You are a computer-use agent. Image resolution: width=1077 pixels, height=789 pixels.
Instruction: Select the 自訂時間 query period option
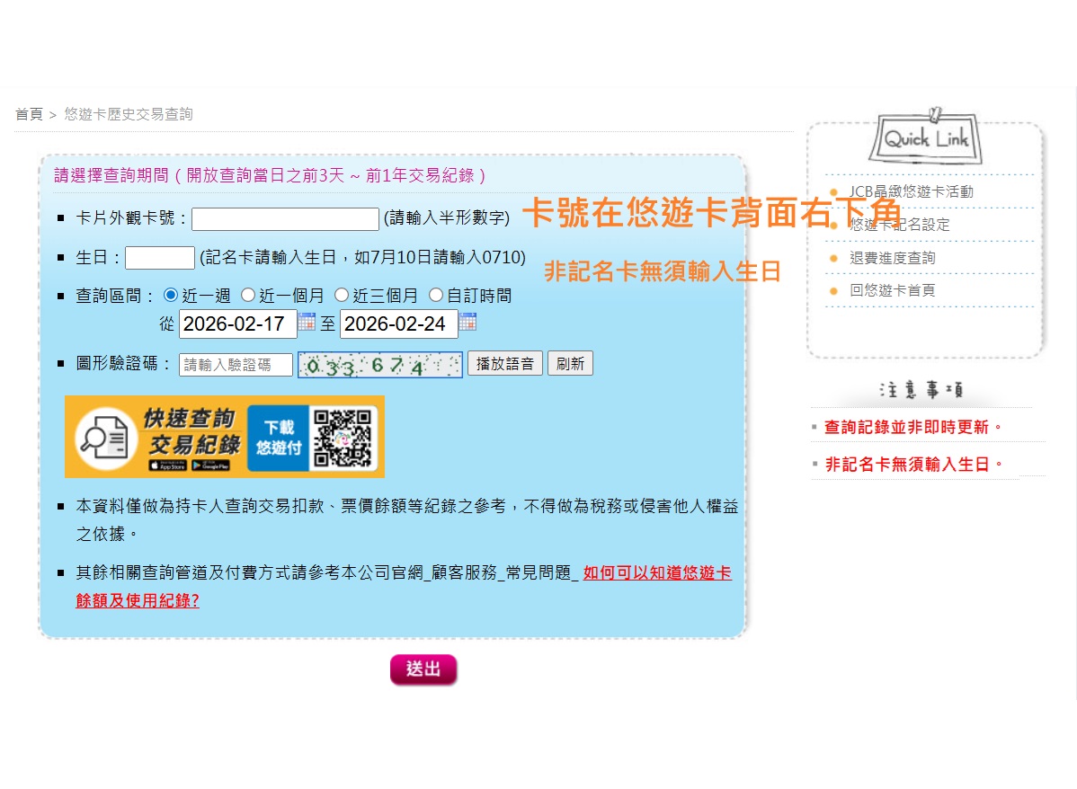[x=436, y=295]
